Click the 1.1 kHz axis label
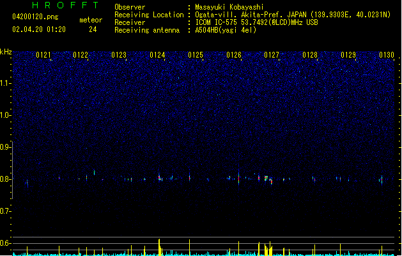Image resolution: width=402 pixels, height=256 pixels. (5, 83)
